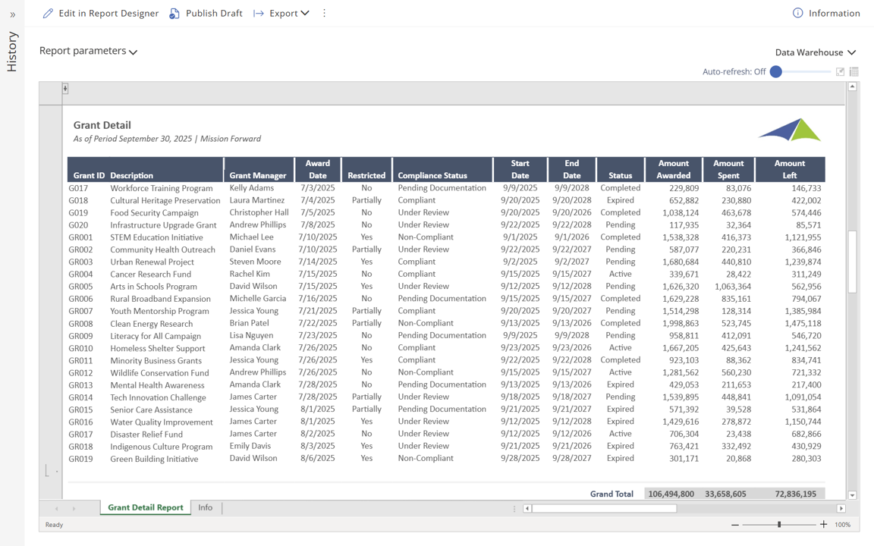This screenshot has width=874, height=546.
Task: Click the freeze pane pin at top-left of sheet
Action: (x=65, y=89)
